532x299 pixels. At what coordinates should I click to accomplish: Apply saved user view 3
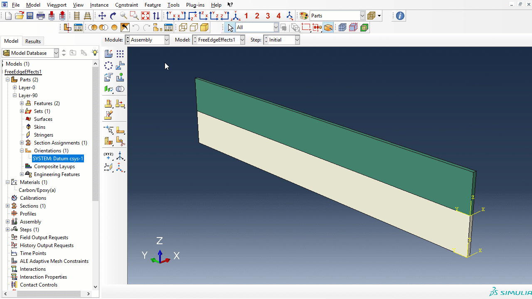click(268, 16)
